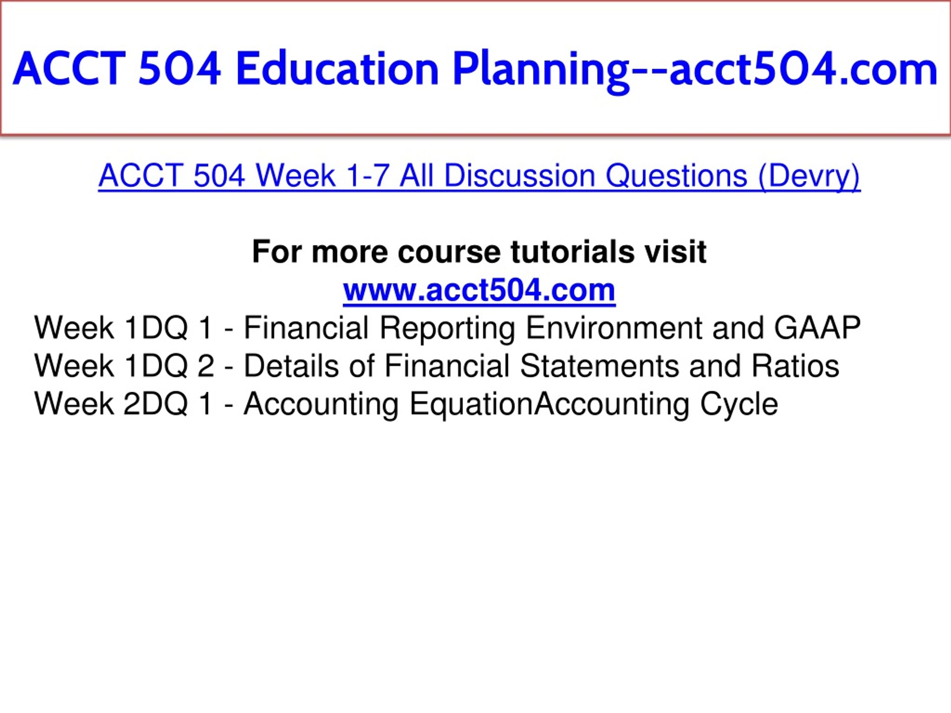Click the word GAAP in the body text
951x713 pixels.
pos(817,328)
